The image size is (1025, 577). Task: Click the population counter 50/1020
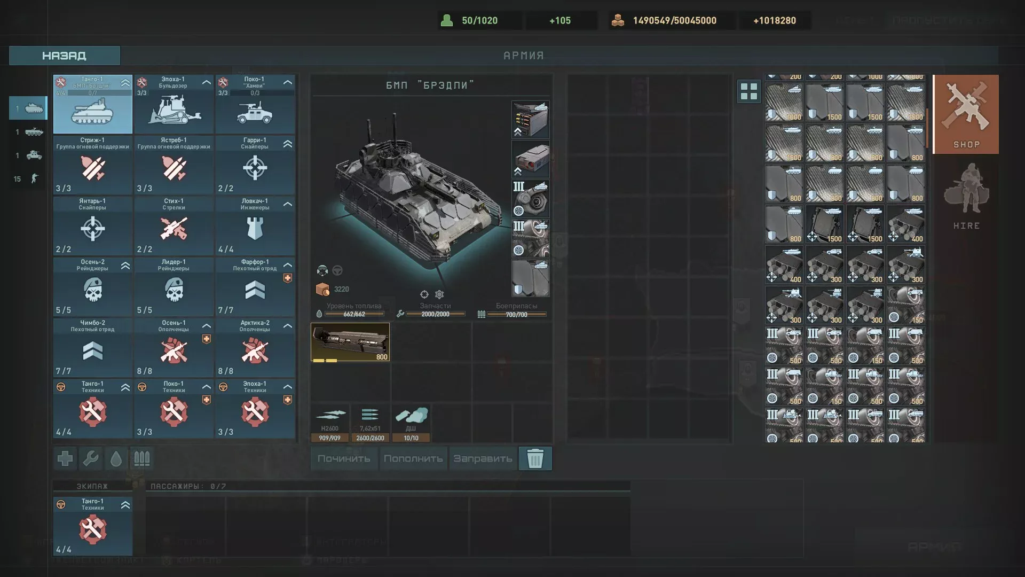(x=479, y=20)
